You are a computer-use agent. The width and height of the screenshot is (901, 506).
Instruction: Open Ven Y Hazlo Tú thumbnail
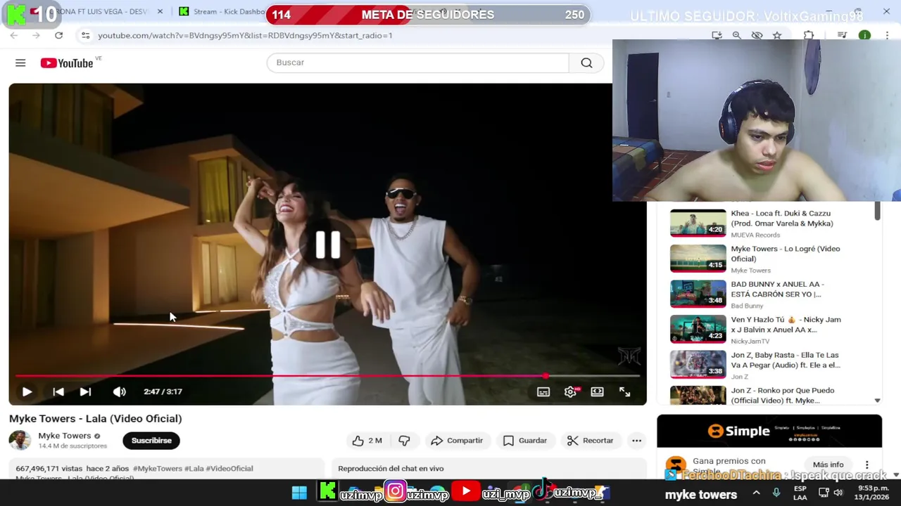pos(698,329)
